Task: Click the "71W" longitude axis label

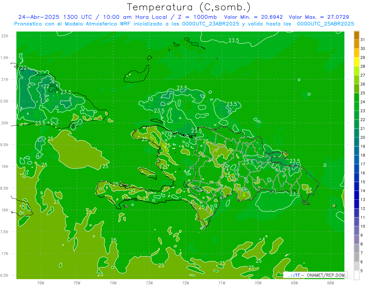Action: click(x=222, y=283)
